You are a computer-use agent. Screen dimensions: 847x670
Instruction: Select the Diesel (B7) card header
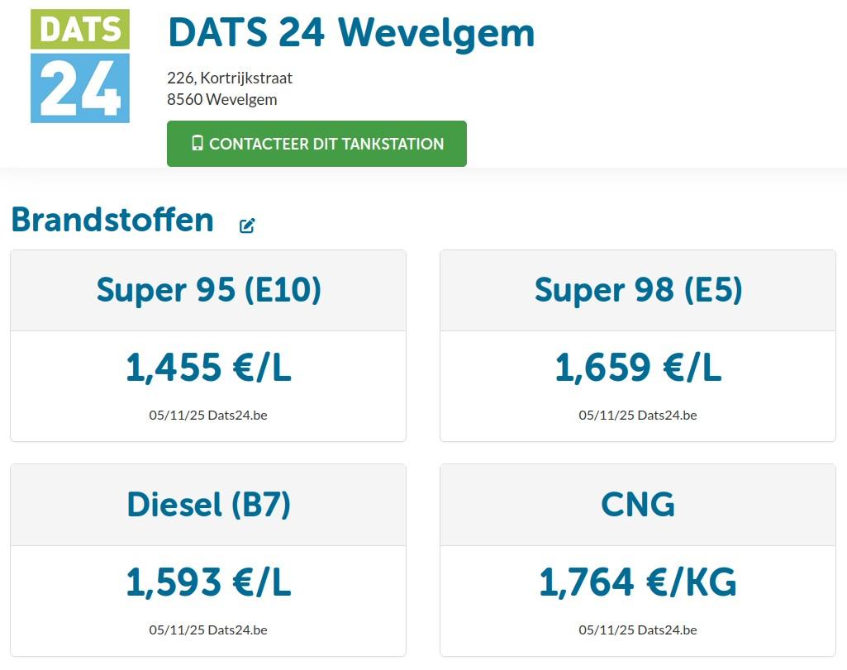coord(208,505)
